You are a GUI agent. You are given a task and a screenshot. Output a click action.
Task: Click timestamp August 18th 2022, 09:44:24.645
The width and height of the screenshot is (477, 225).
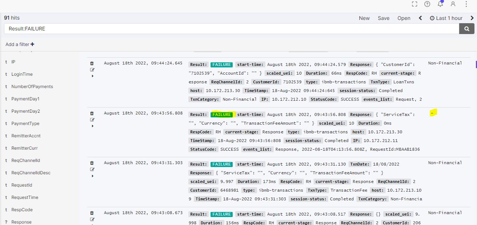[x=143, y=63]
